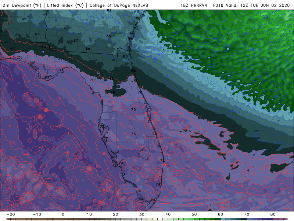Click the '61' dewpoint value at the map top

pos(136,12)
